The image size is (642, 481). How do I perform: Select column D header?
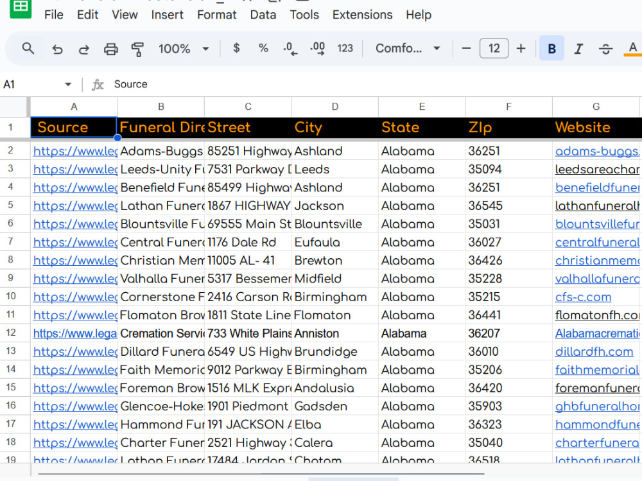click(x=335, y=107)
